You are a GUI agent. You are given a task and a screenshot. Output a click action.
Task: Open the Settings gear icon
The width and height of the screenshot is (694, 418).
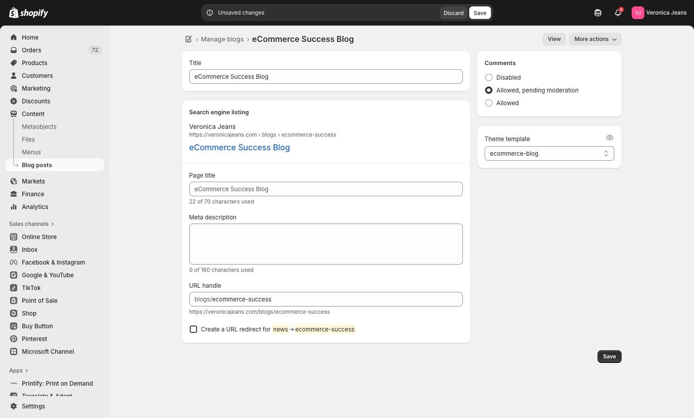(14, 406)
